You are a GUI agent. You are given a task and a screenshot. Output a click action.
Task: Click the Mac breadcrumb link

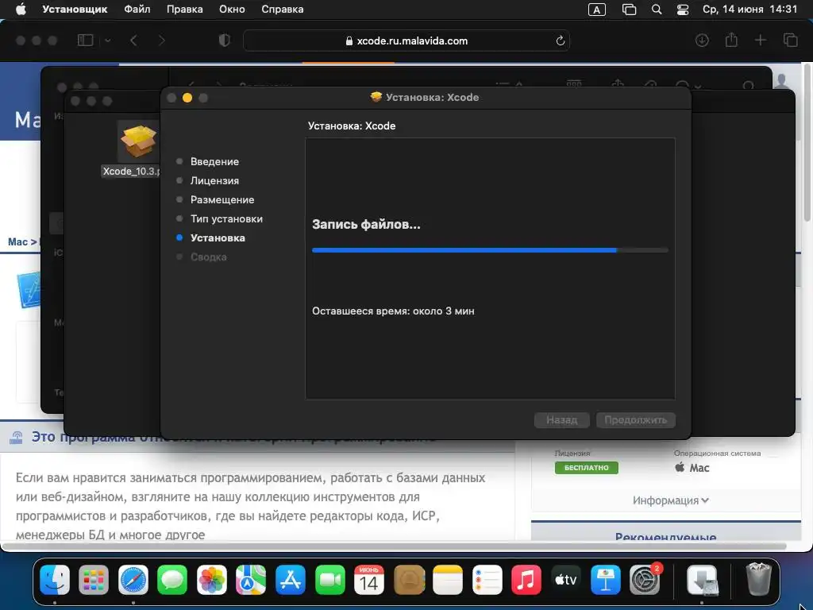click(17, 241)
